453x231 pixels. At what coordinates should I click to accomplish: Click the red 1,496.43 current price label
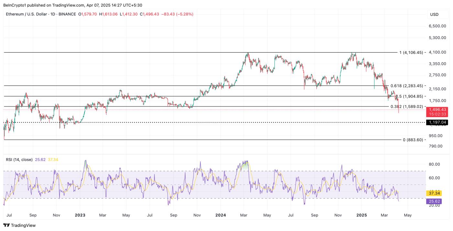[x=437, y=110]
